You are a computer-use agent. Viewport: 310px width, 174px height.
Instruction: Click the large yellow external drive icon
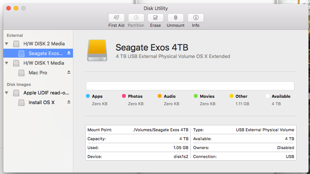pyautogui.click(x=97, y=50)
